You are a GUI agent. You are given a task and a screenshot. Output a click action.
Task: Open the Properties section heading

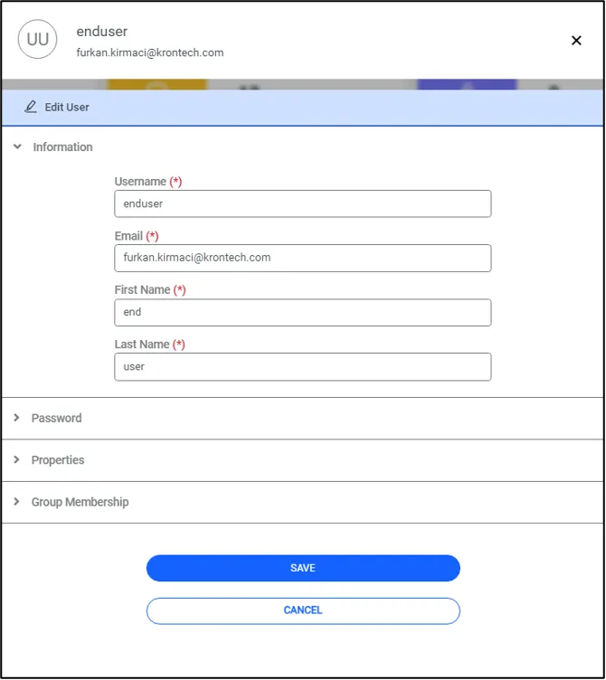[x=58, y=460]
